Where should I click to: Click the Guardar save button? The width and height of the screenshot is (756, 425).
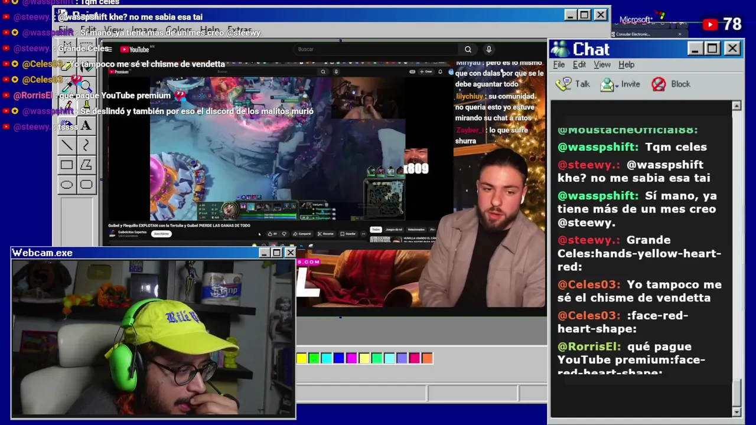tap(348, 234)
